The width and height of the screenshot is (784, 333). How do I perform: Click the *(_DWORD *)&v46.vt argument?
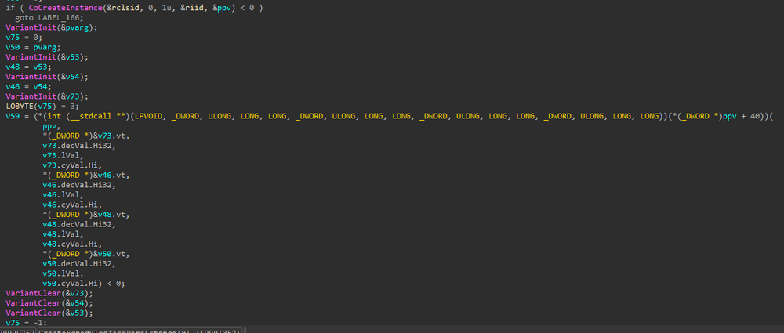click(86, 175)
